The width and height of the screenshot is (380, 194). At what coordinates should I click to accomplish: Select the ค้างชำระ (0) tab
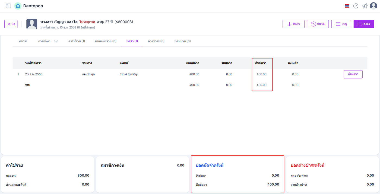[x=156, y=41]
